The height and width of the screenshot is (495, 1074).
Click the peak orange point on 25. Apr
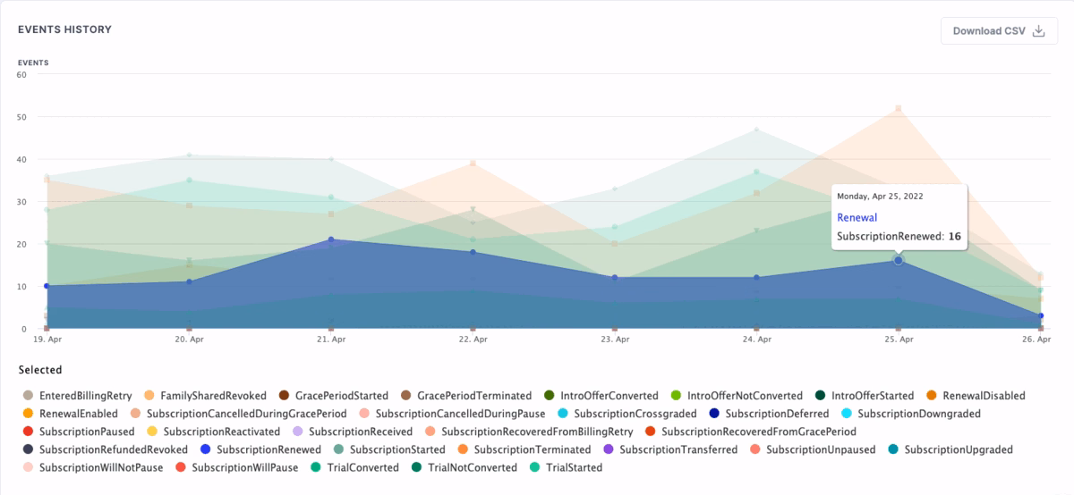898,108
